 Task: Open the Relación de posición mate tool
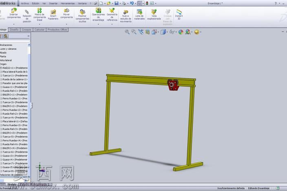pos(27,16)
